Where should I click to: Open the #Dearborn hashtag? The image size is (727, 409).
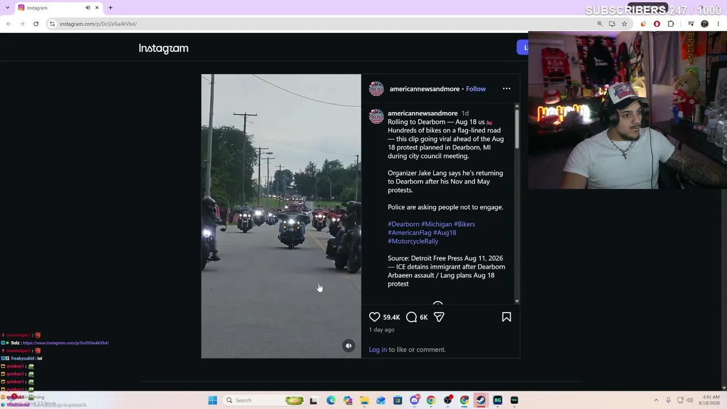pos(403,224)
